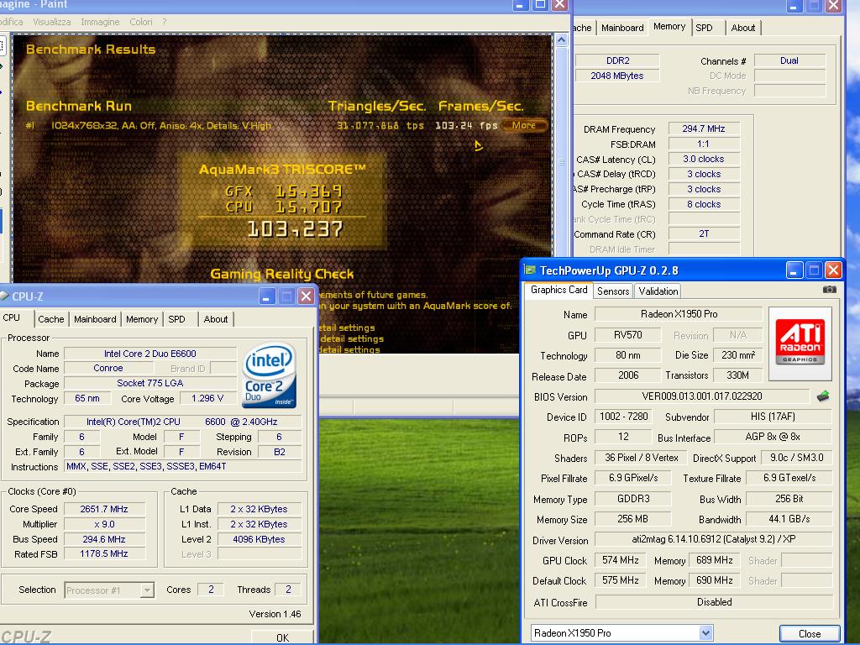Click the Command Rate value 2T
This screenshot has height=645, width=860.
tap(704, 234)
